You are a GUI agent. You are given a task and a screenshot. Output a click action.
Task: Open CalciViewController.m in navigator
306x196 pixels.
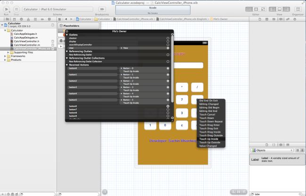pos(27,45)
